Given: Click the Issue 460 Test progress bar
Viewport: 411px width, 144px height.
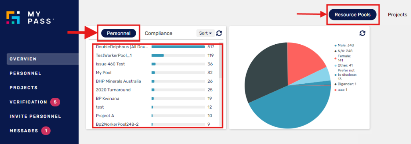Looking at the screenshot, I should click(178, 64).
